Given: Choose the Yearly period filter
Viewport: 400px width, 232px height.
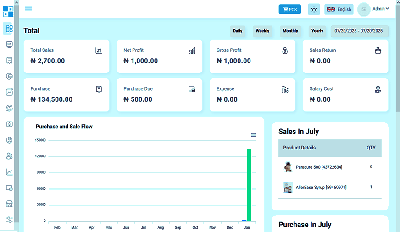Looking at the screenshot, I should pos(317,31).
